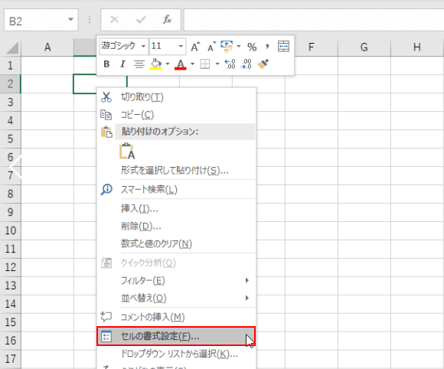Click the insert function fx button
The image size is (444, 369).
tap(167, 20)
